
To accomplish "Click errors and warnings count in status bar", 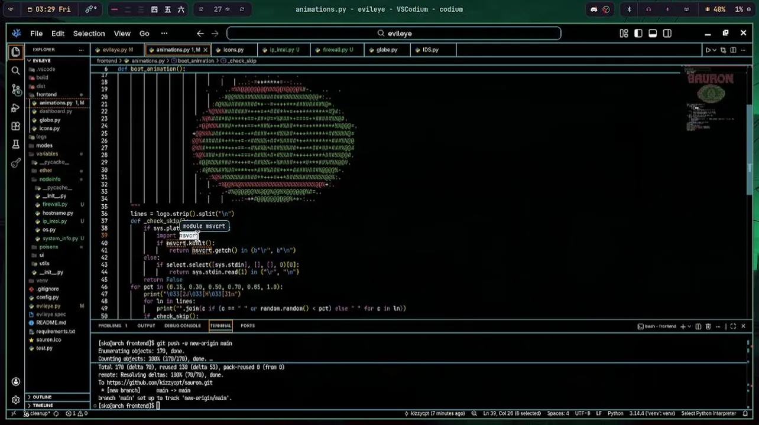I will [x=77, y=413].
